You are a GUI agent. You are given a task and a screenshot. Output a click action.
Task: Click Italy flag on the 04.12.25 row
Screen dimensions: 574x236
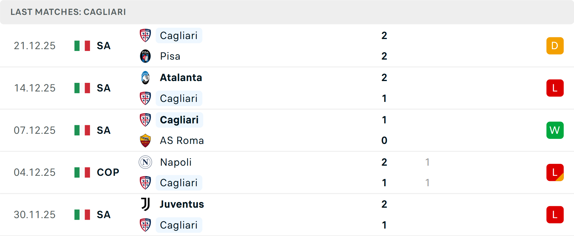point(82,172)
